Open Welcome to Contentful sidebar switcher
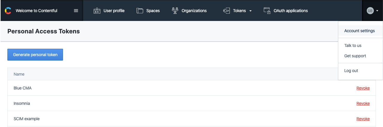The height and width of the screenshot is (127, 383). coord(36,11)
